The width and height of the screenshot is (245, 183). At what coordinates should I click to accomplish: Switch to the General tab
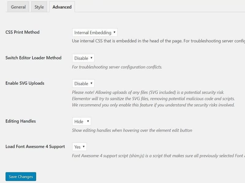18,7
